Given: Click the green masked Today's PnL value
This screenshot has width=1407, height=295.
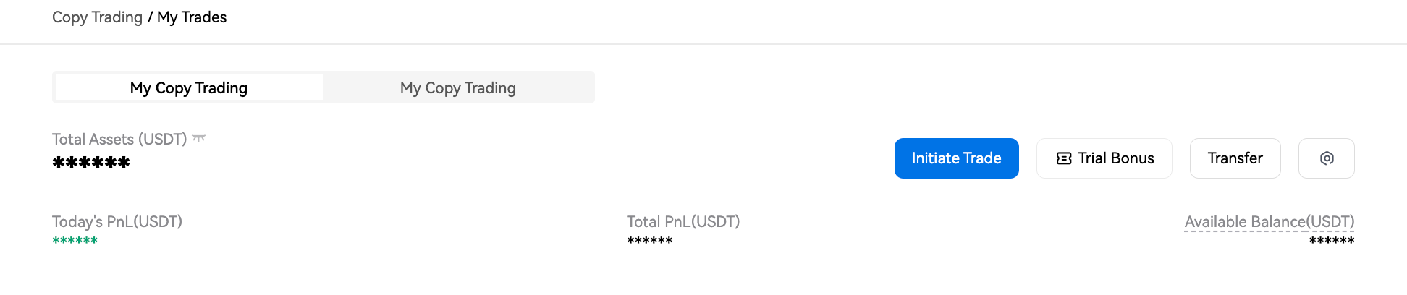Looking at the screenshot, I should 75,241.
